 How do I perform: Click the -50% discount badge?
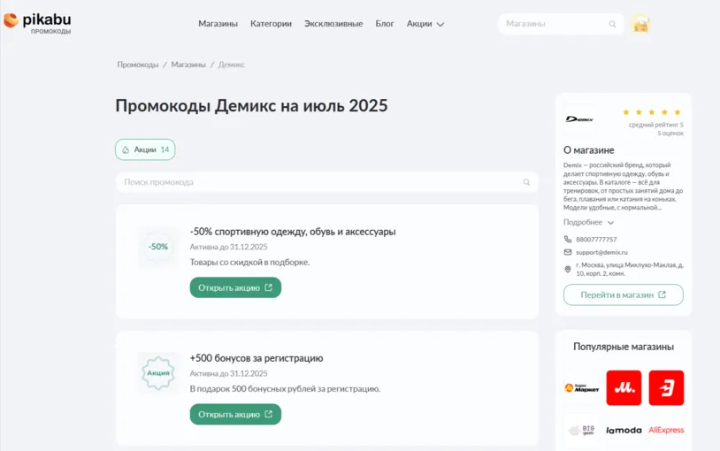pyautogui.click(x=158, y=247)
